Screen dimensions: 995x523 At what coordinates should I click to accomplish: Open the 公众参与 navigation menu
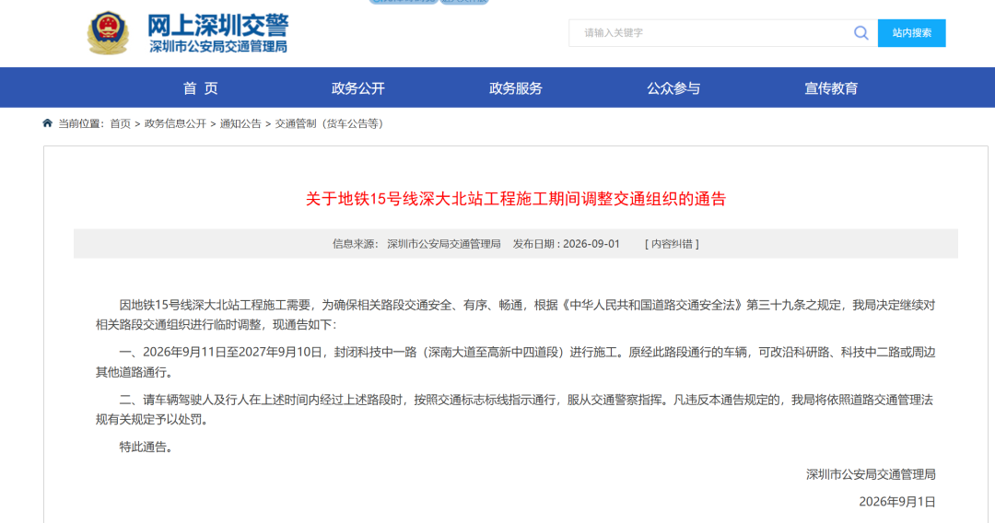click(x=673, y=88)
